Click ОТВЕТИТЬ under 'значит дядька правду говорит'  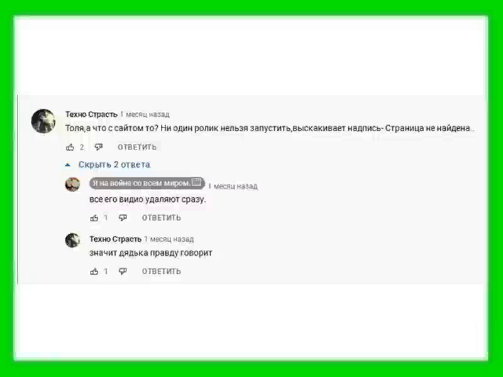coord(162,271)
